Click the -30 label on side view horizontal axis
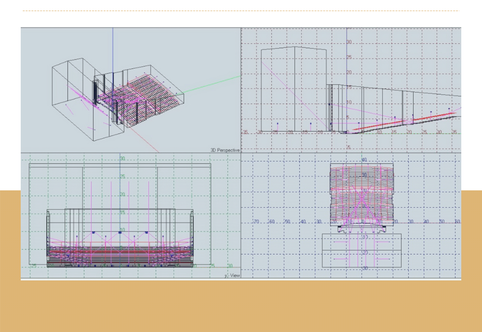 259,132
